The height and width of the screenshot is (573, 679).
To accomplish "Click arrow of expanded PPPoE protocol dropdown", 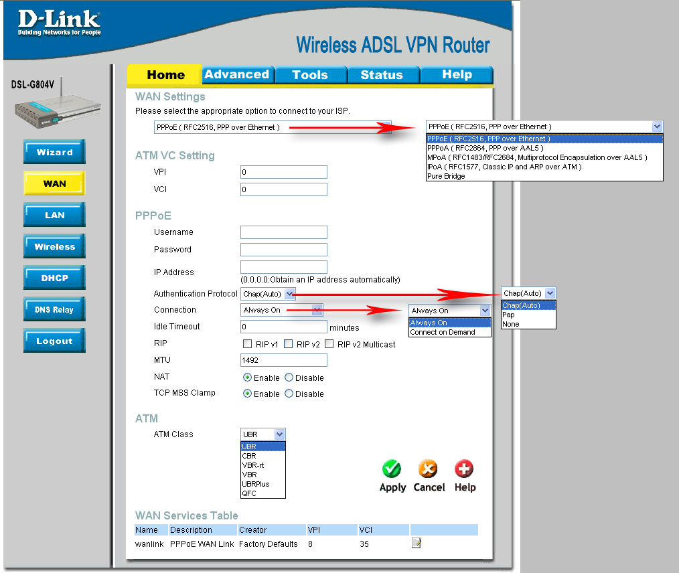I will point(657,127).
